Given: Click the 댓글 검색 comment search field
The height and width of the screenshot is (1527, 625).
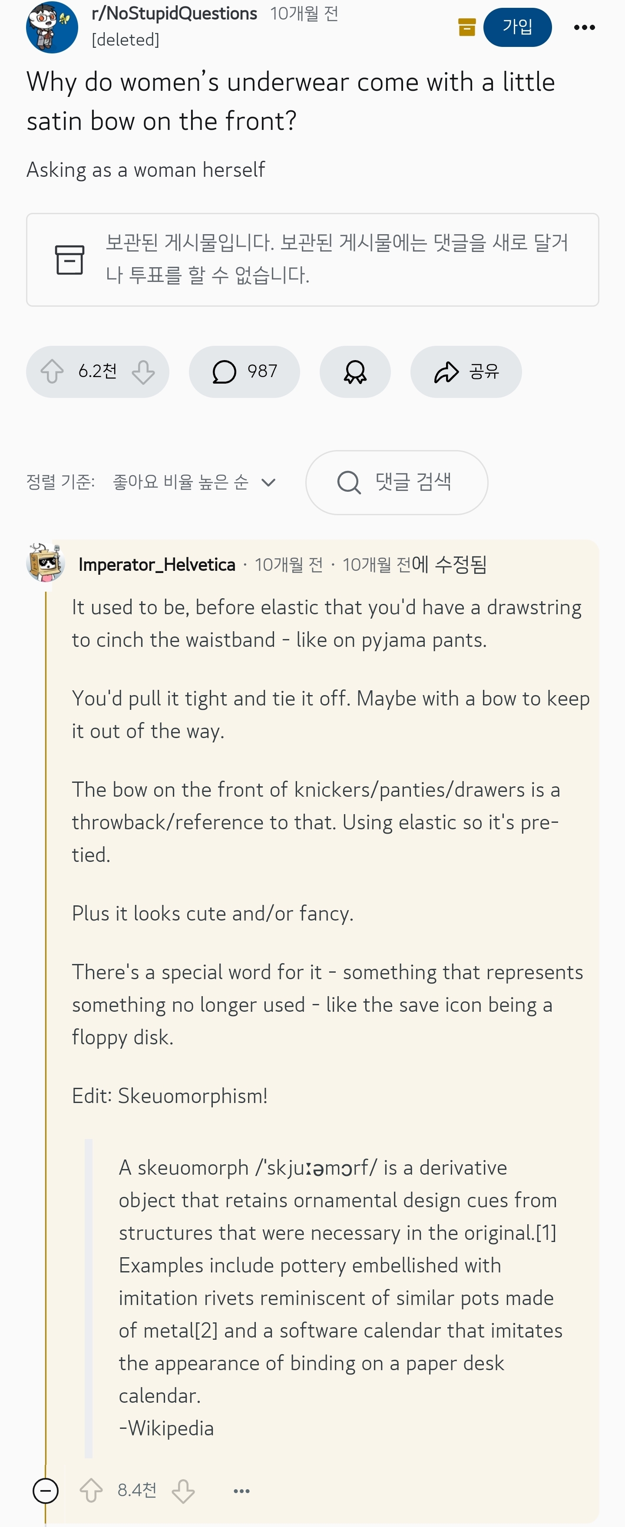Looking at the screenshot, I should pyautogui.click(x=397, y=483).
